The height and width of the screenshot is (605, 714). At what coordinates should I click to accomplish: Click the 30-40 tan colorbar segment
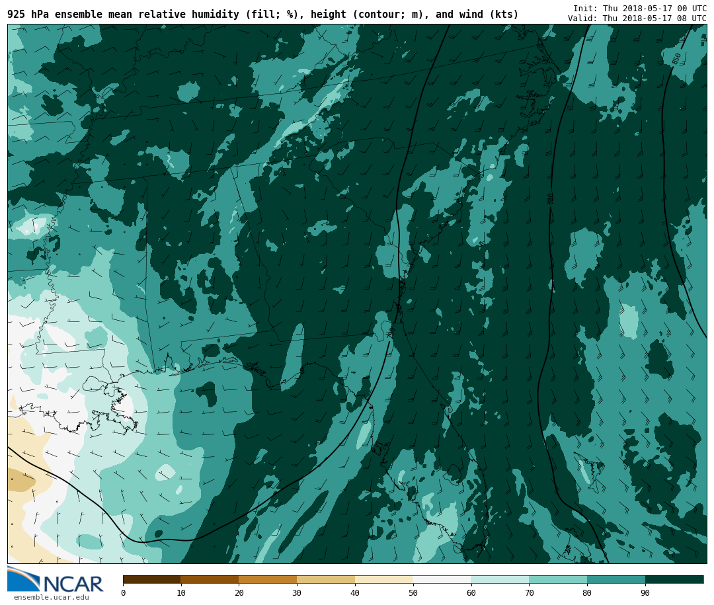tap(326, 580)
